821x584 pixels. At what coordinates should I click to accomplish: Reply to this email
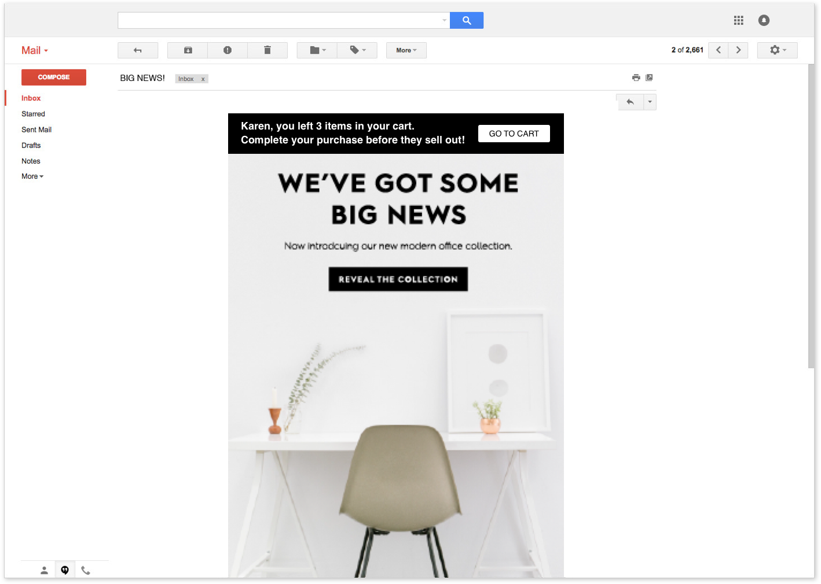click(631, 102)
